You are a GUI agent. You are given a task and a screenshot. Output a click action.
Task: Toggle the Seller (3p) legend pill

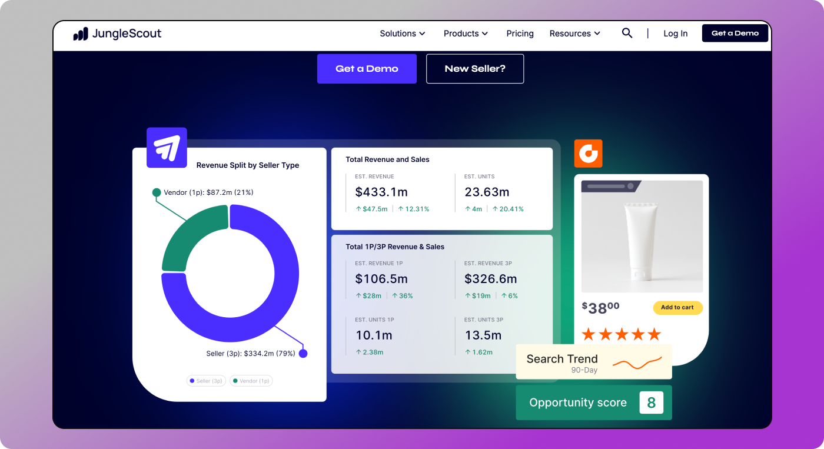click(x=206, y=381)
